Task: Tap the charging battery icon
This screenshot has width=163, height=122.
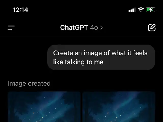Action: [x=151, y=10]
